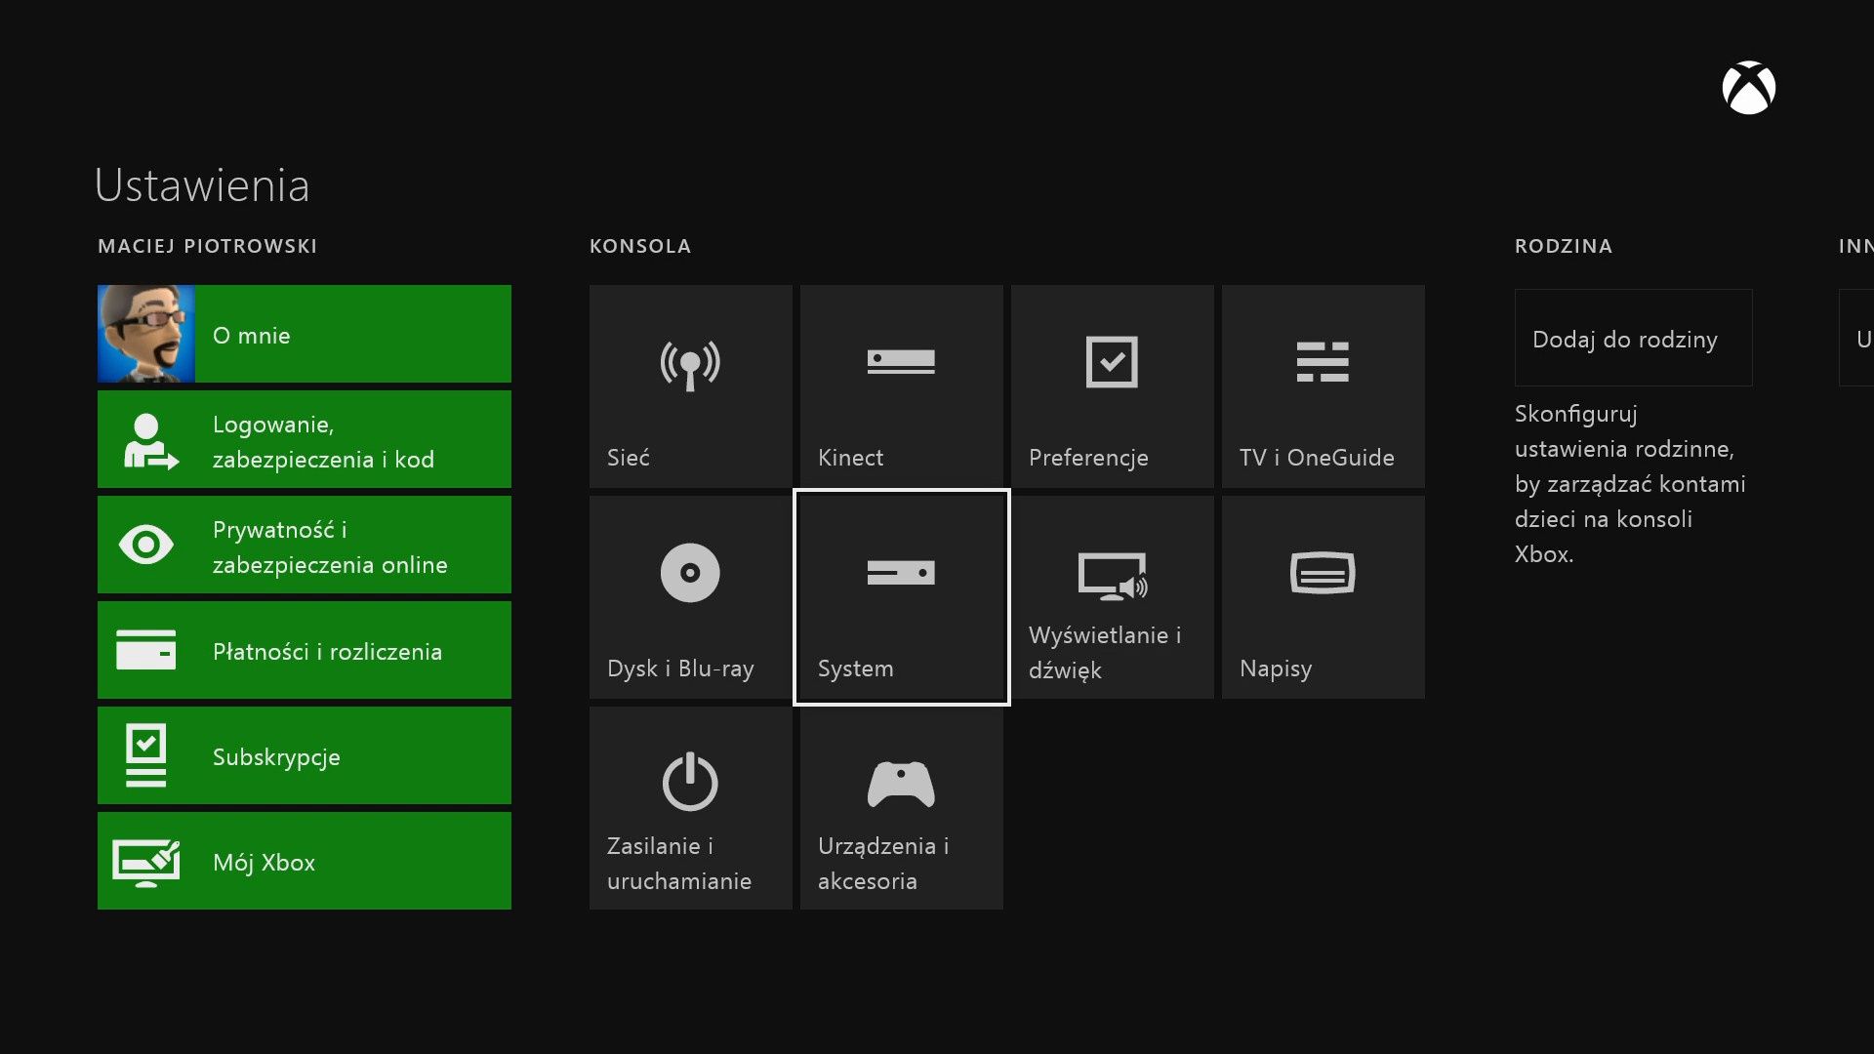The image size is (1874, 1054).
Task: Click the display and sound icon
Action: pos(1113,576)
